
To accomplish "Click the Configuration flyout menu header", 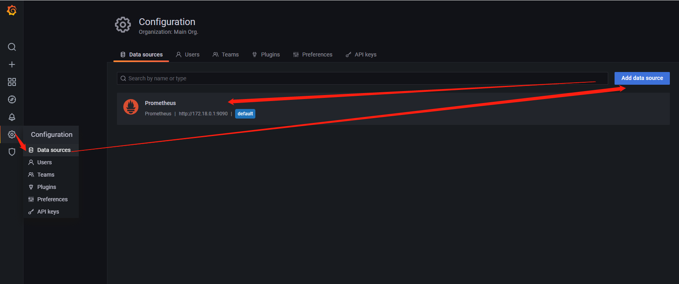I will (51, 134).
